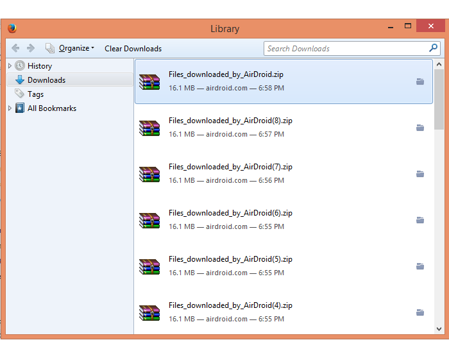The image size is (449, 340).
Task: Select file name Files_downloaded_by_AirDroid.zip
Action: coord(226,74)
